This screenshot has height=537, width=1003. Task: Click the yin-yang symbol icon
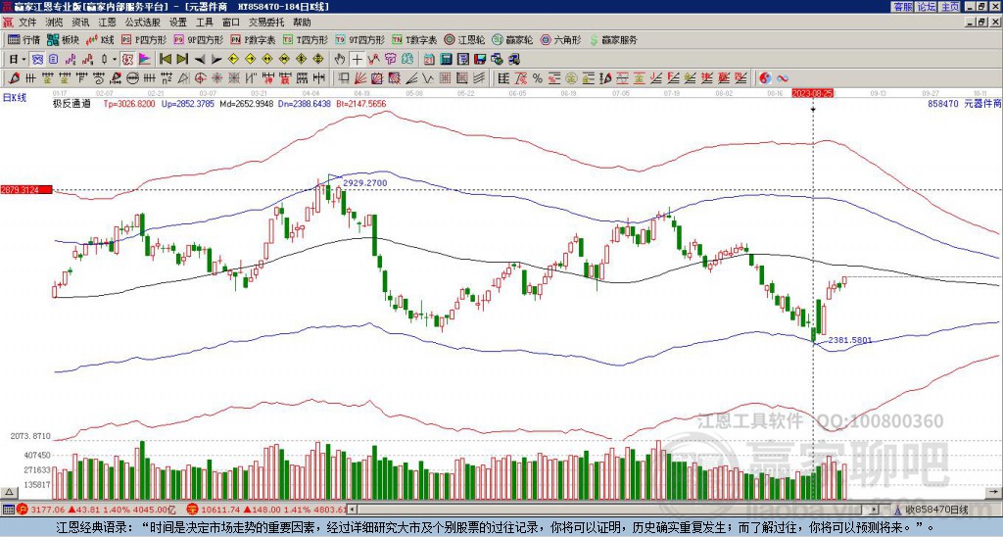[x=765, y=78]
